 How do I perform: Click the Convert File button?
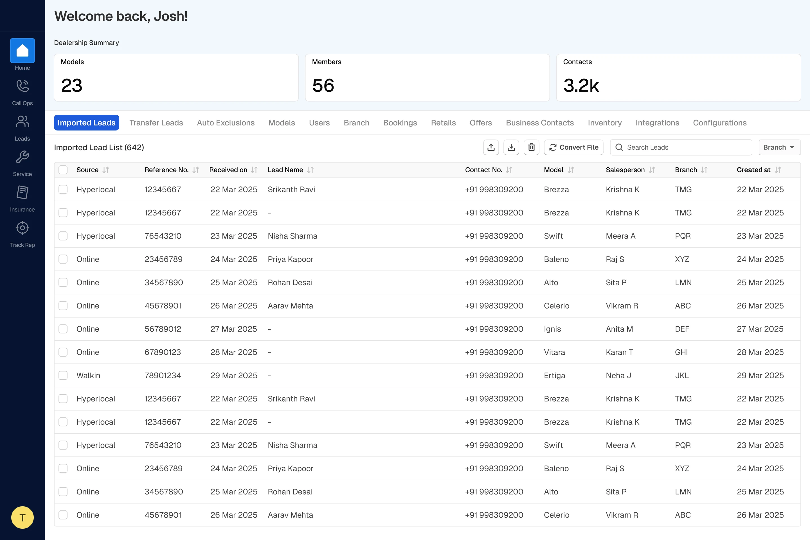coord(573,147)
